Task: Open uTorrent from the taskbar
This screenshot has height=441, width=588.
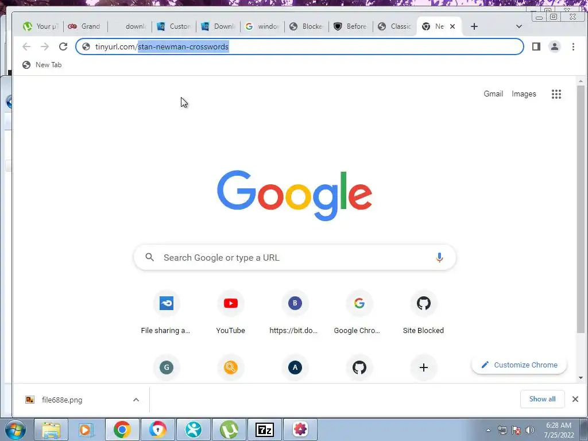Action: 229,430
